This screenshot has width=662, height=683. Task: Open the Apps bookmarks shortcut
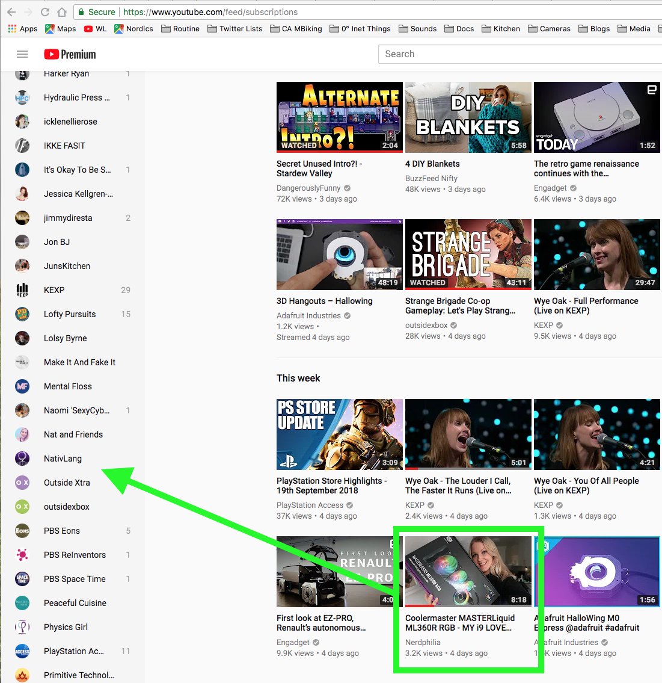23,29
